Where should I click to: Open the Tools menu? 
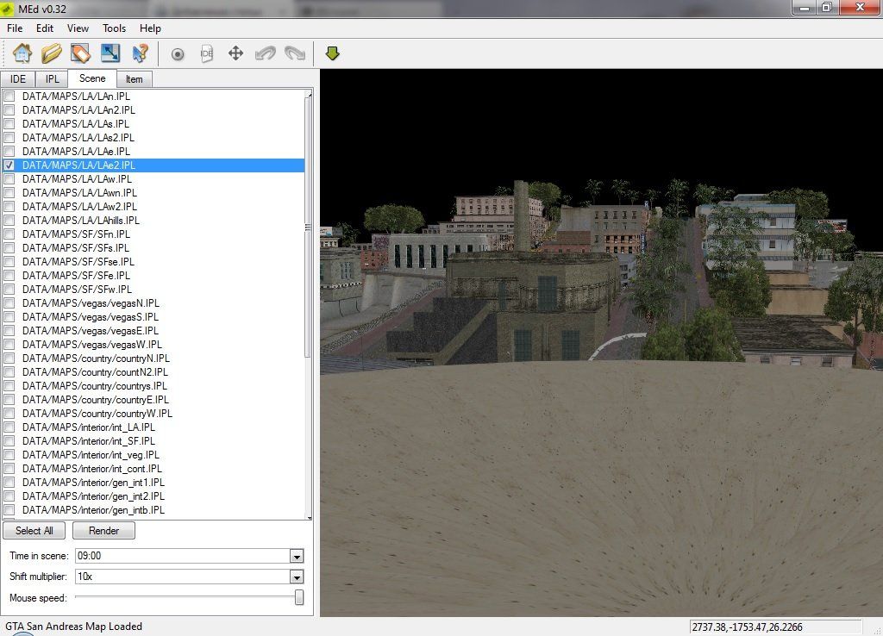coord(114,28)
